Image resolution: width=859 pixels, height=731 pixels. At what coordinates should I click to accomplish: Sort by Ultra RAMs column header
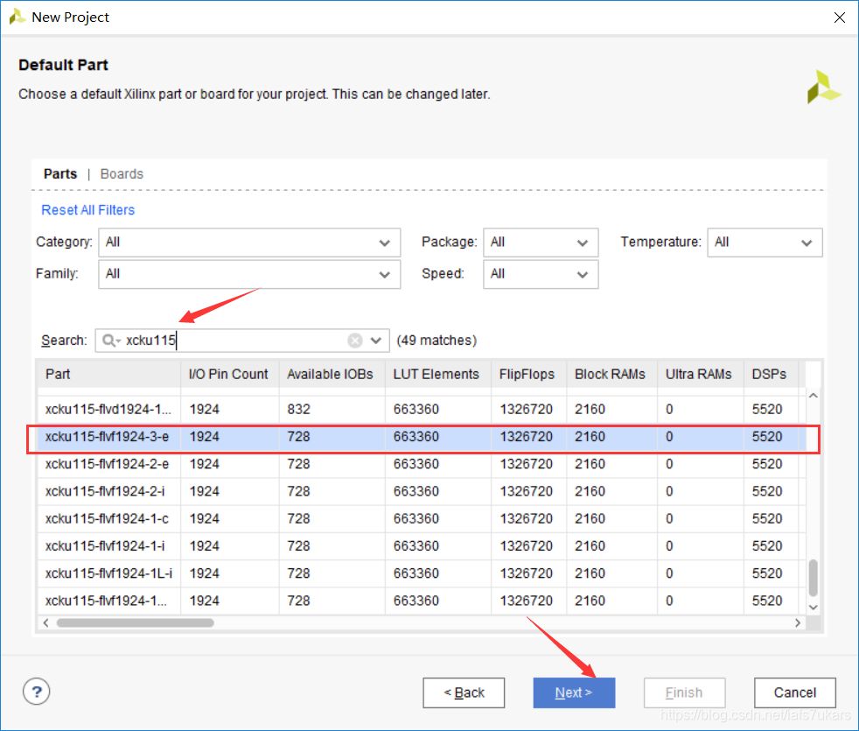(x=701, y=374)
